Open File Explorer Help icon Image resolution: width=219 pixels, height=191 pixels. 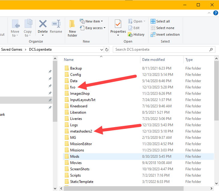(216, 13)
